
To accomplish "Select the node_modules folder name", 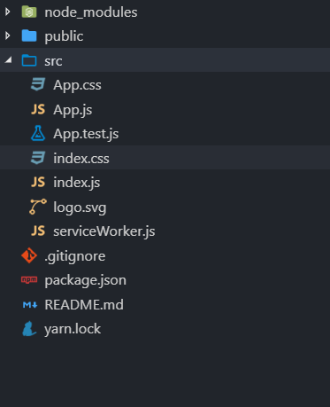I will click(91, 12).
